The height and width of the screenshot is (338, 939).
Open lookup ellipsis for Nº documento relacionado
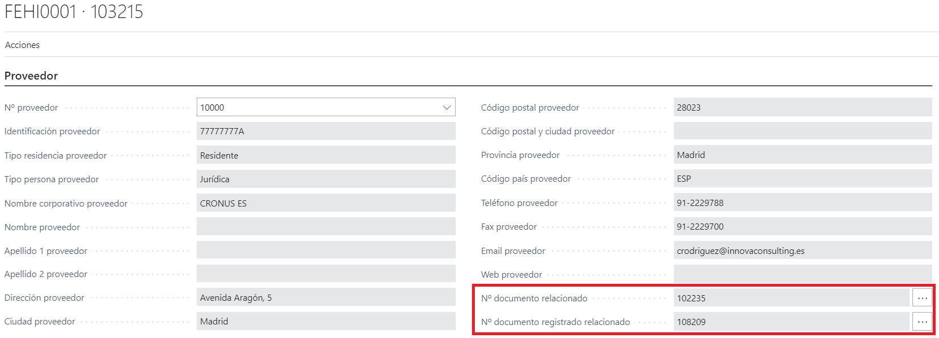pyautogui.click(x=922, y=298)
